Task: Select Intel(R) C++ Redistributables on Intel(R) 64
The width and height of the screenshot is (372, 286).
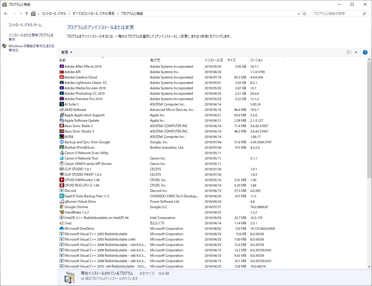Action: pyautogui.click(x=172, y=218)
